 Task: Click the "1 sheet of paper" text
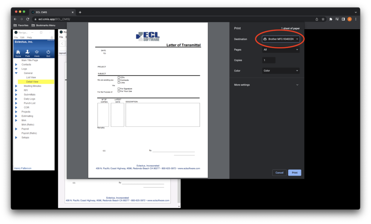click(x=290, y=28)
